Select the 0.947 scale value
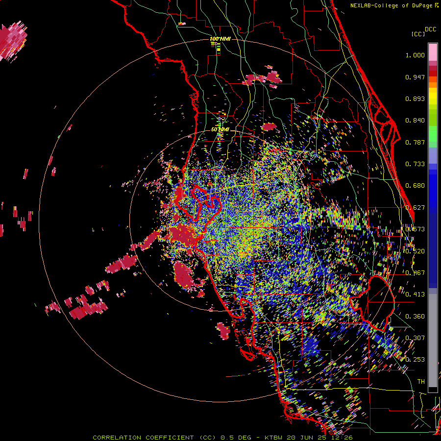The image size is (441, 441). [x=415, y=77]
